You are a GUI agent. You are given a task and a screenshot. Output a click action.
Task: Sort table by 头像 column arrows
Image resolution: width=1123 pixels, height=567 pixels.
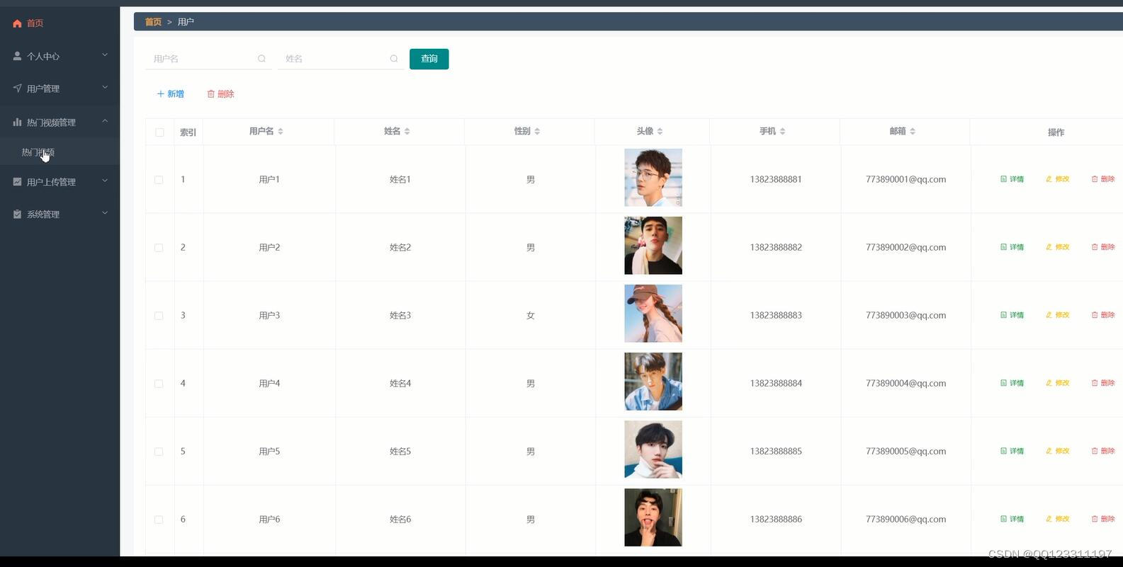[x=660, y=131]
